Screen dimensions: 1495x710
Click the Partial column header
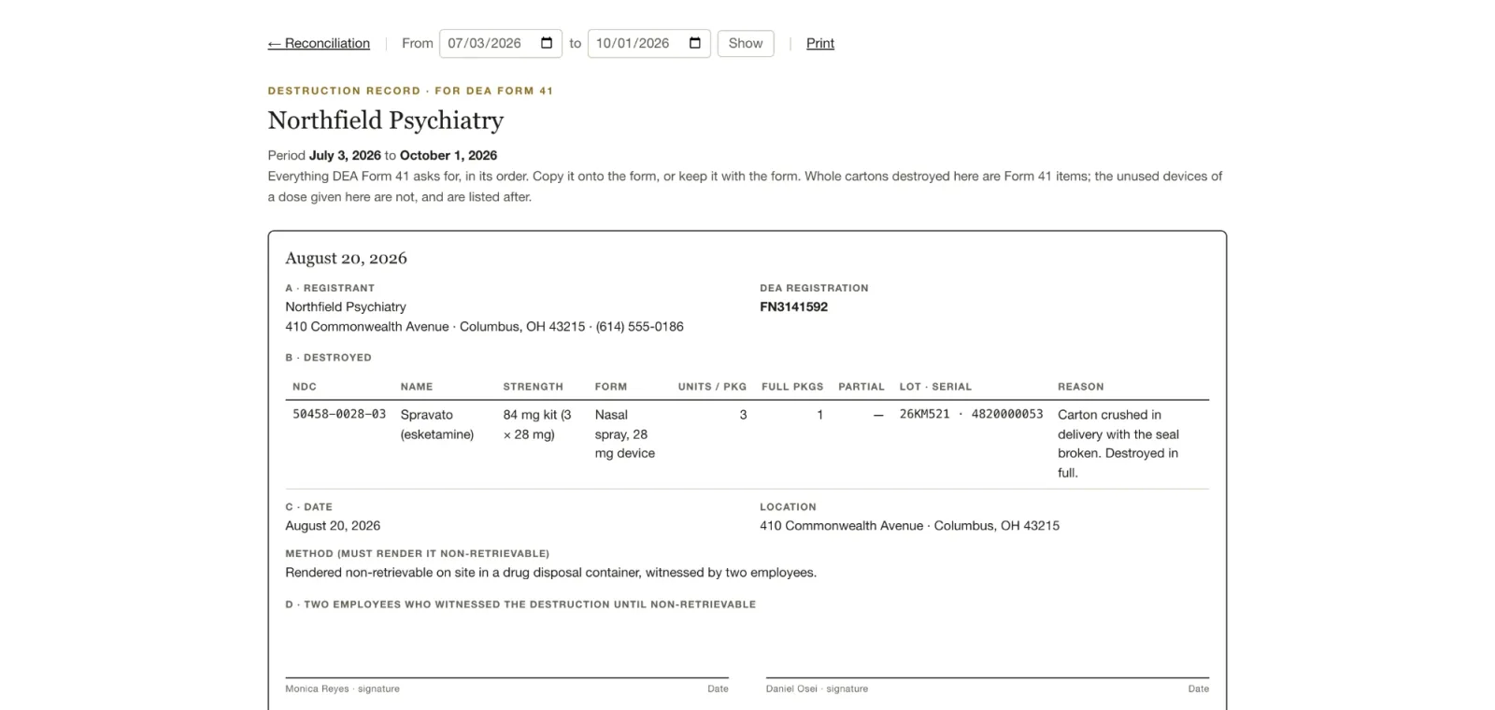(861, 387)
